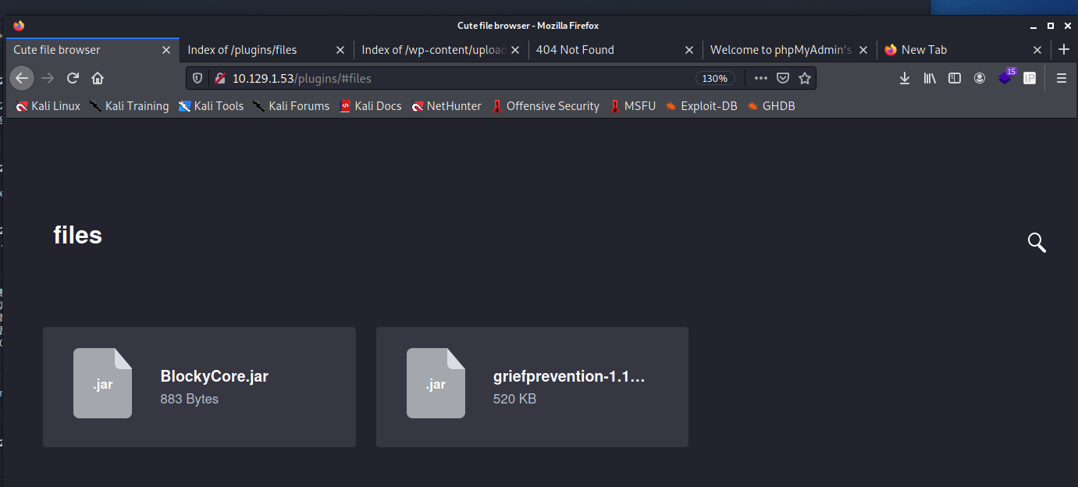Toggle the sidebar view icon

[954, 78]
